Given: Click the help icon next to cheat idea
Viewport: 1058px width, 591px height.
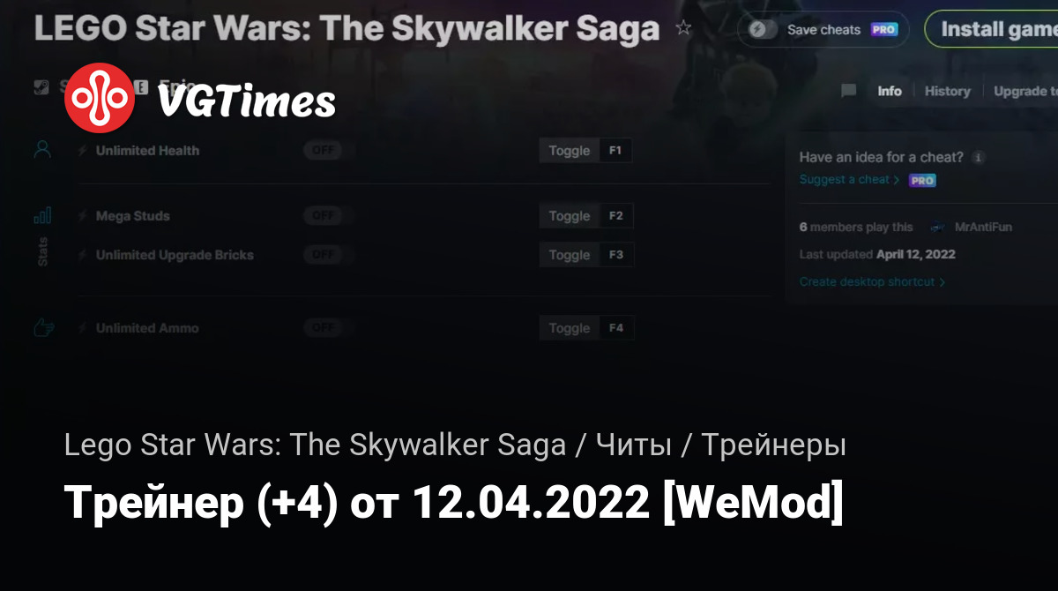Looking at the screenshot, I should tap(978, 157).
